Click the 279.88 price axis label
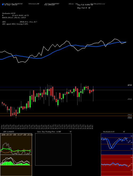133x176 pixels. click(x=130, y=99)
